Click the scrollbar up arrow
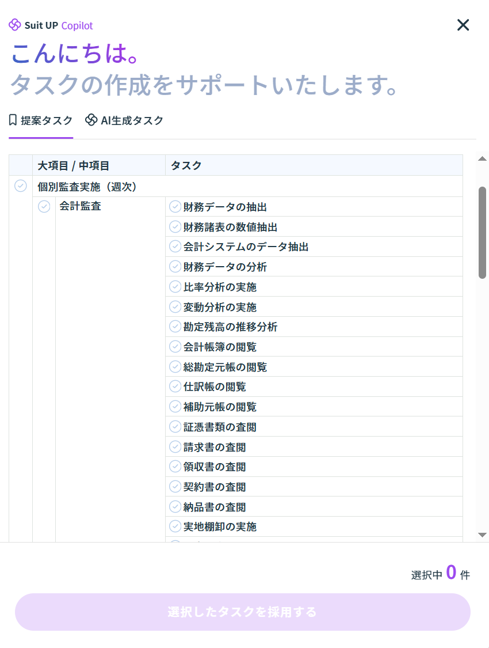 (482, 159)
